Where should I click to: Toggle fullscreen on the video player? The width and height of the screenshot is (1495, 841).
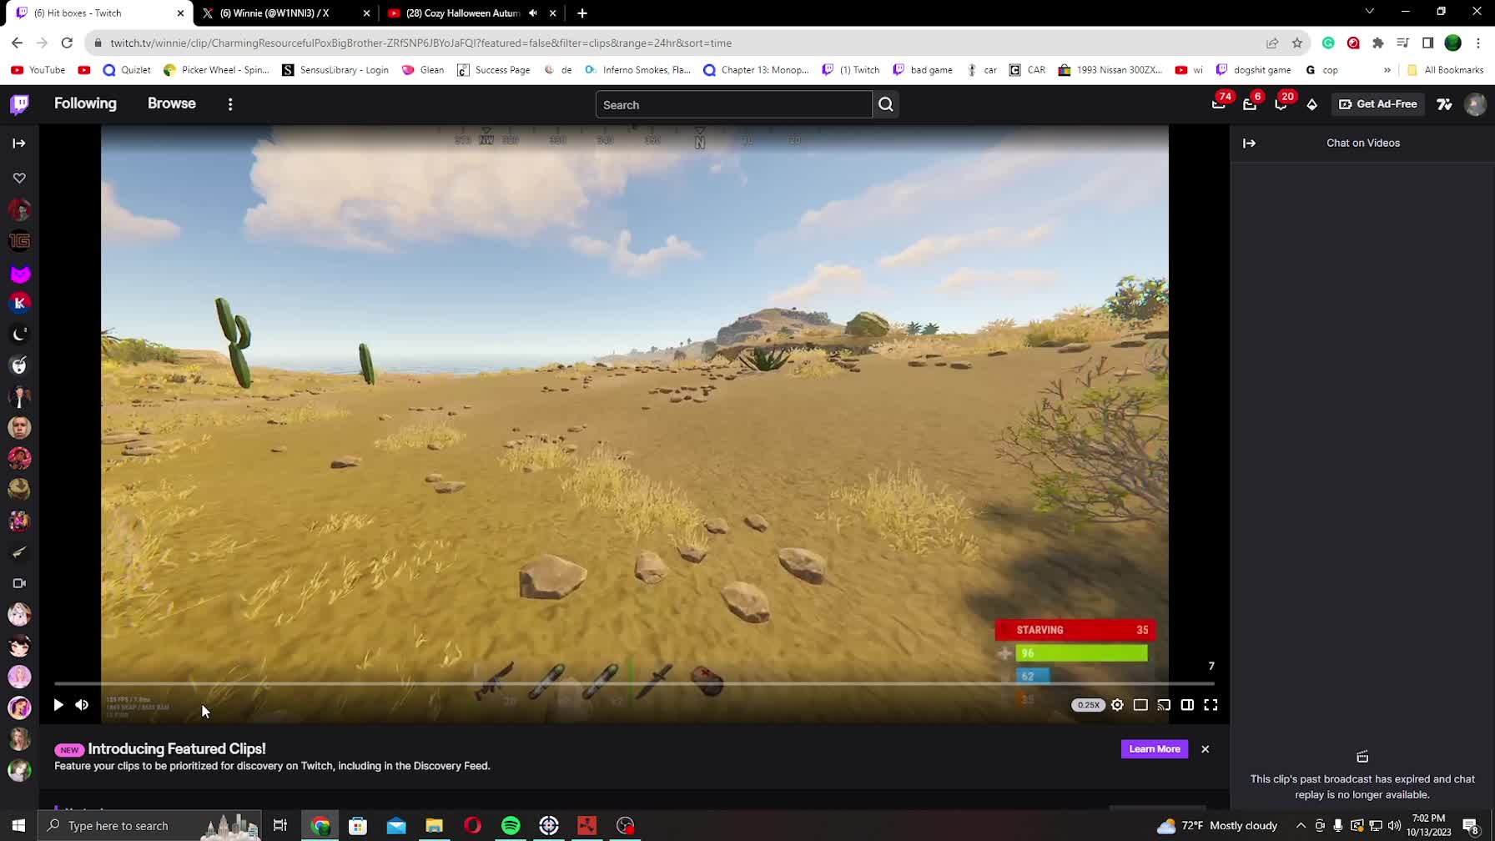click(x=1211, y=705)
